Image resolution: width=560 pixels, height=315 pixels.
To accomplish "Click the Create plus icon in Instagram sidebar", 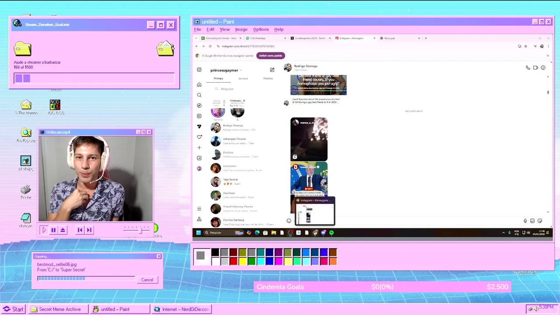I will pos(199,147).
